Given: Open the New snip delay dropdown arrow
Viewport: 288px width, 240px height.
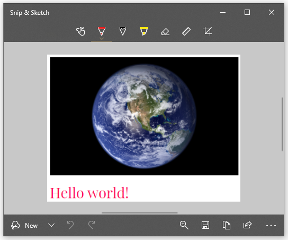Looking at the screenshot, I should coord(51,225).
